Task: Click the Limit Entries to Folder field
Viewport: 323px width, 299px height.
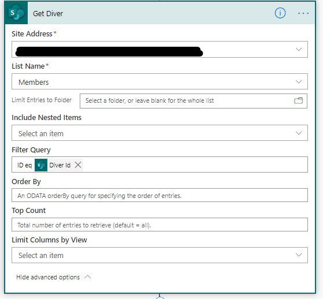Action: pyautogui.click(x=194, y=101)
